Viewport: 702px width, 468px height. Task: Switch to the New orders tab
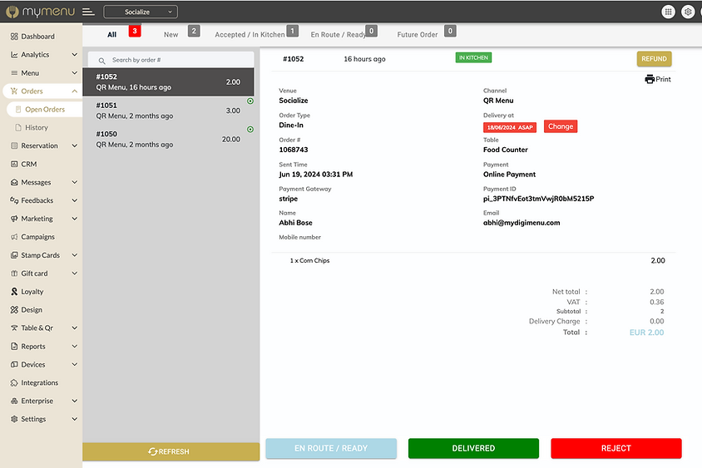pos(171,35)
